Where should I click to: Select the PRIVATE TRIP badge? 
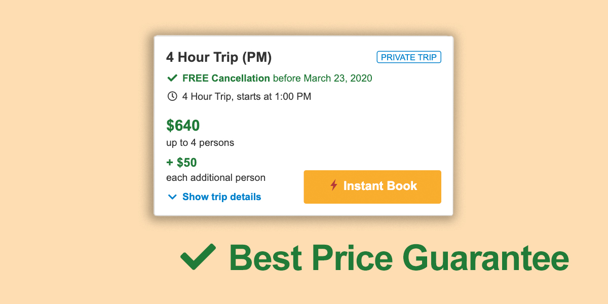(409, 57)
